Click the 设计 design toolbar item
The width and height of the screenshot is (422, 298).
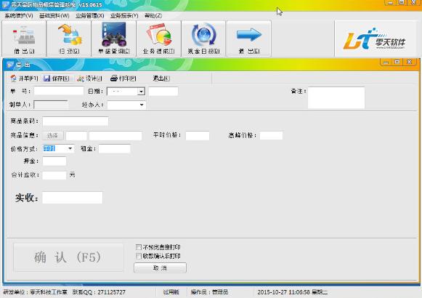89,78
